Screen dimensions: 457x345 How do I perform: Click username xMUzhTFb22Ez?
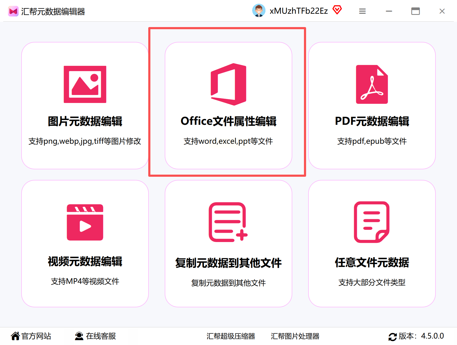[x=299, y=11]
